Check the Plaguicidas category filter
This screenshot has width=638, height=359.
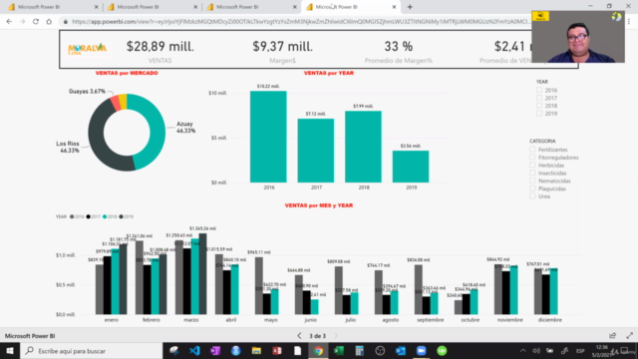[532, 188]
